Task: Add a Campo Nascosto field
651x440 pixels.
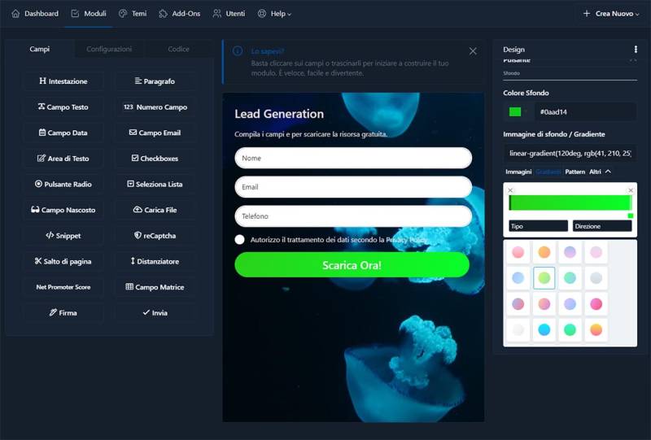Action: [63, 210]
